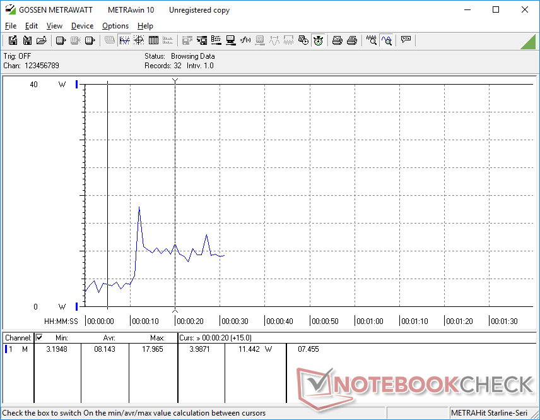Screen dimensions: 540x420
Task: Click the print-graph printer icon
Action: click(337, 40)
